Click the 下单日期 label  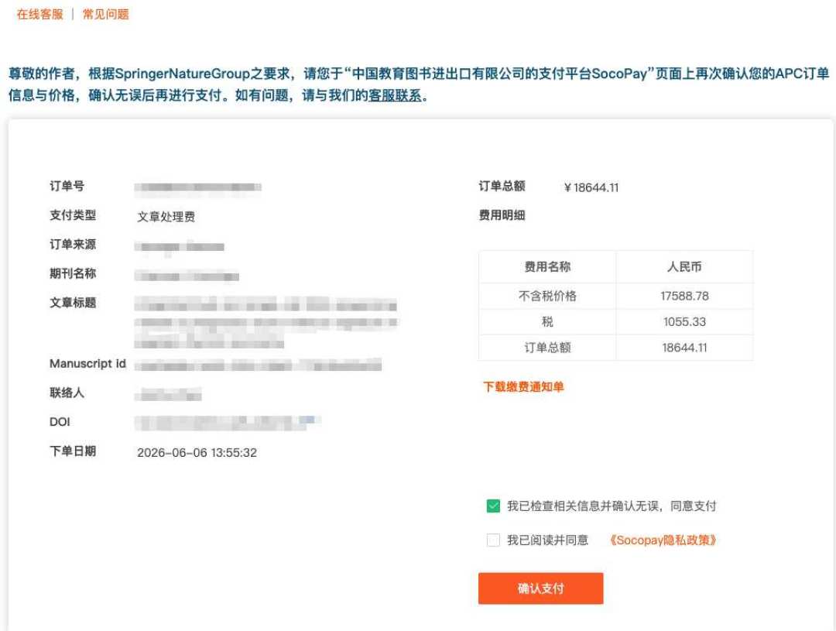(x=73, y=451)
